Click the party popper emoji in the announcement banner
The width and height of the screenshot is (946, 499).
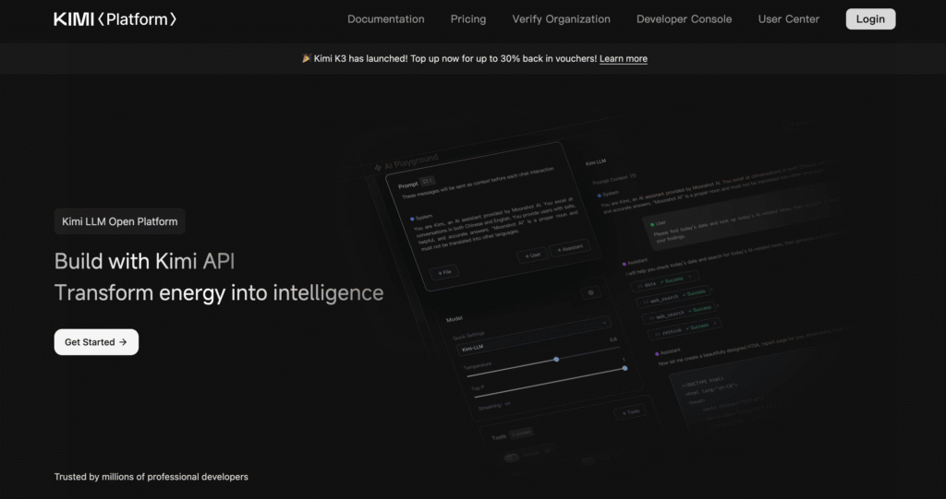tap(307, 58)
